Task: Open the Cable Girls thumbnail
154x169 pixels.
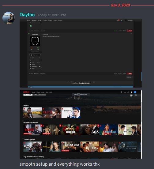Action: click(x=71, y=147)
